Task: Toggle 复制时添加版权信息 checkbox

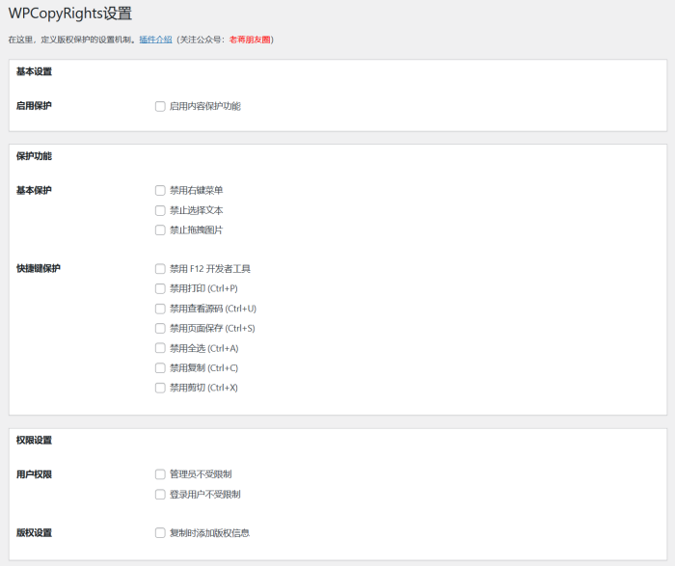Action: click(x=160, y=533)
